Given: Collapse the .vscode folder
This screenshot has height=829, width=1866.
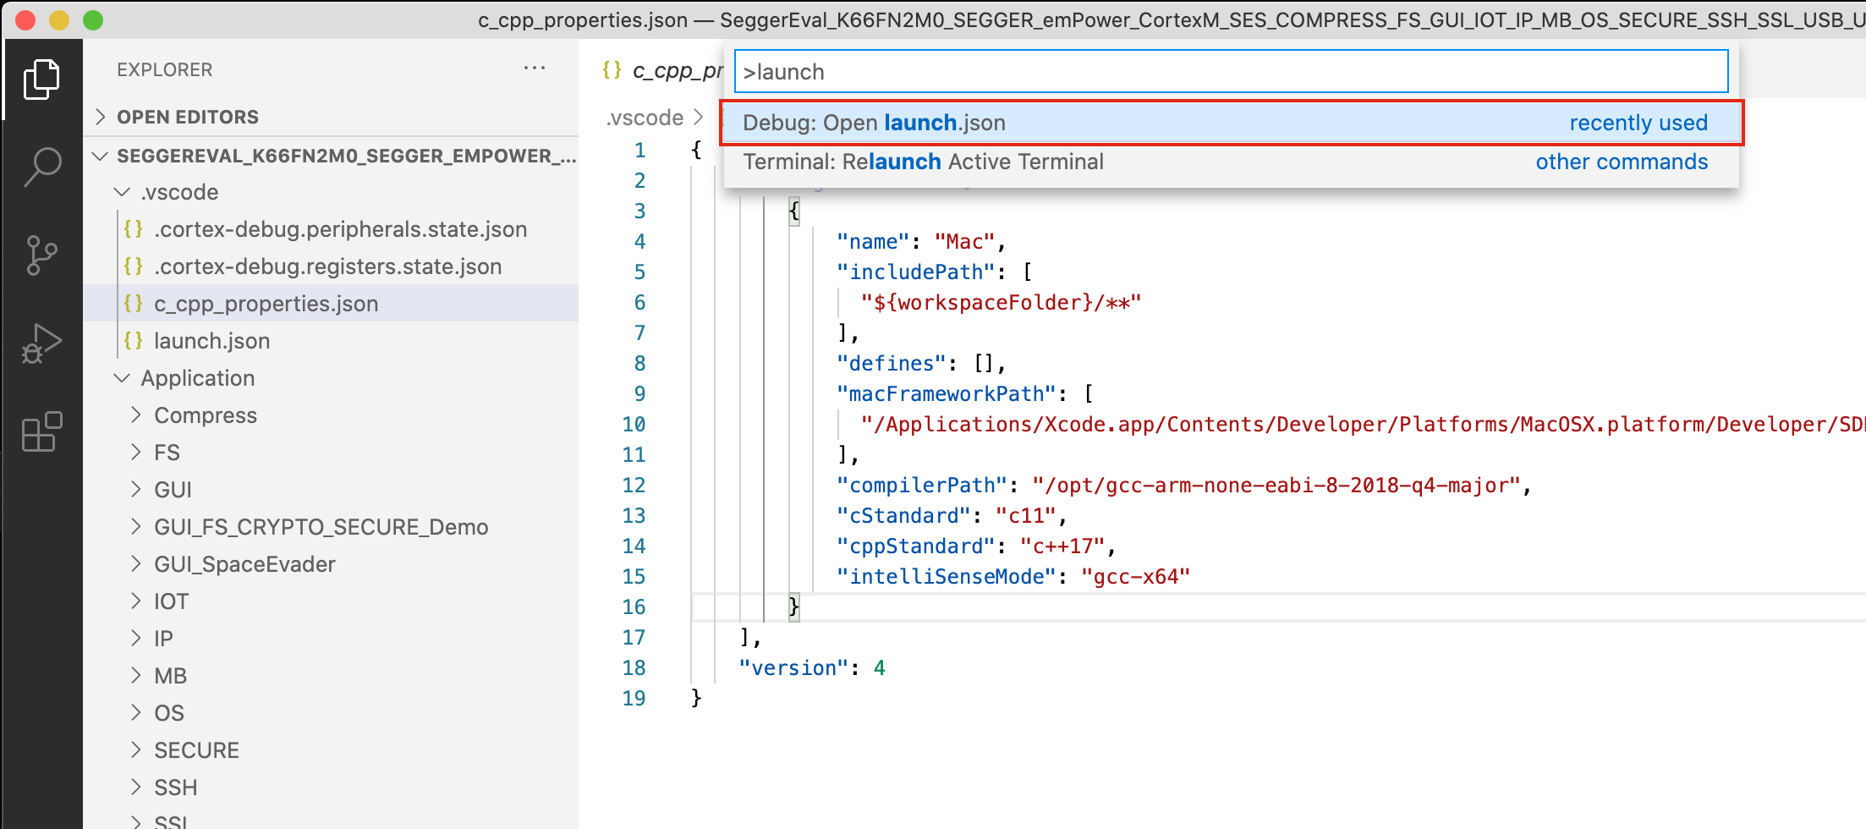Looking at the screenshot, I should pyautogui.click(x=178, y=192).
